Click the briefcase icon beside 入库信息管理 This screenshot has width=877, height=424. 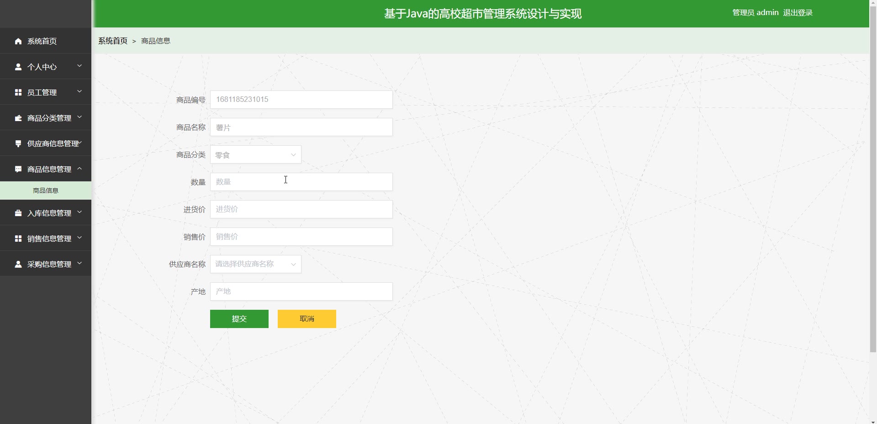(x=18, y=213)
